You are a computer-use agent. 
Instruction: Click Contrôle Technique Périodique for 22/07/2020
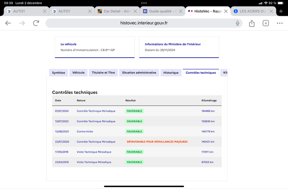point(96,141)
